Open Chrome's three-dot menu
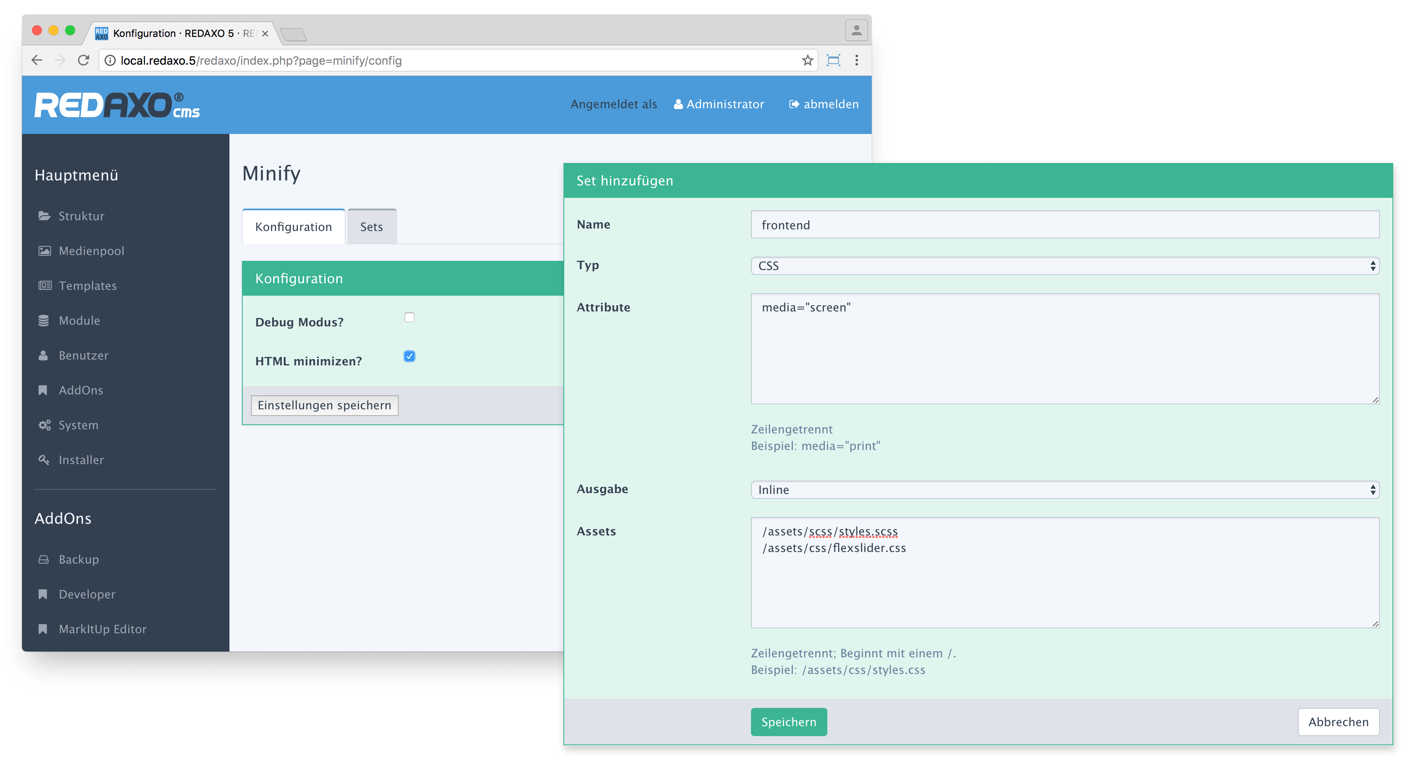 pos(856,61)
